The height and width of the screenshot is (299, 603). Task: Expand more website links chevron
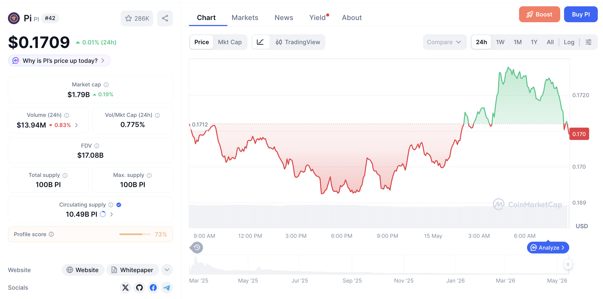click(x=167, y=270)
